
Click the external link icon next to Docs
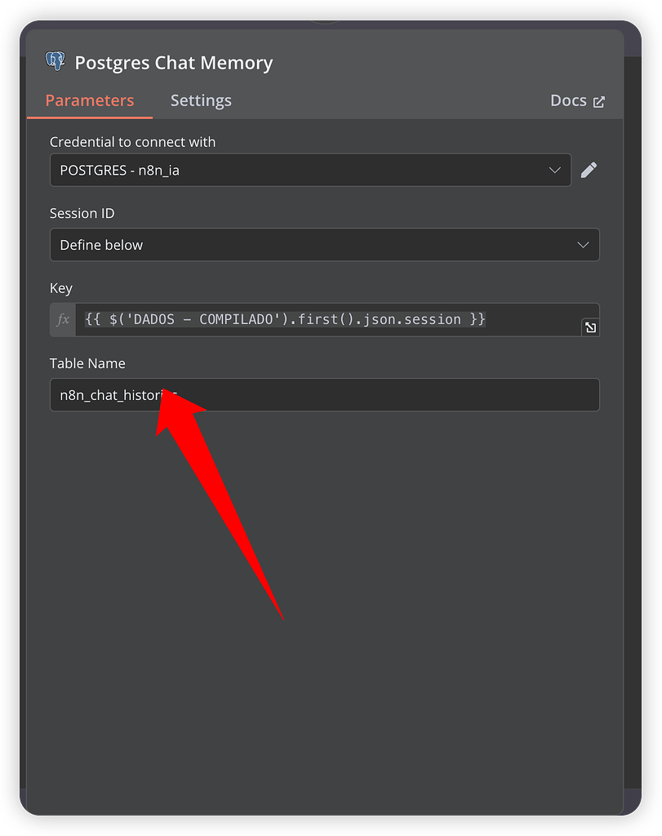(x=599, y=102)
